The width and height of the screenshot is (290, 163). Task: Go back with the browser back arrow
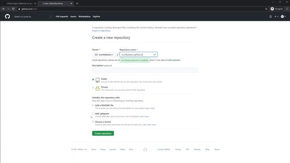tap(4, 9)
